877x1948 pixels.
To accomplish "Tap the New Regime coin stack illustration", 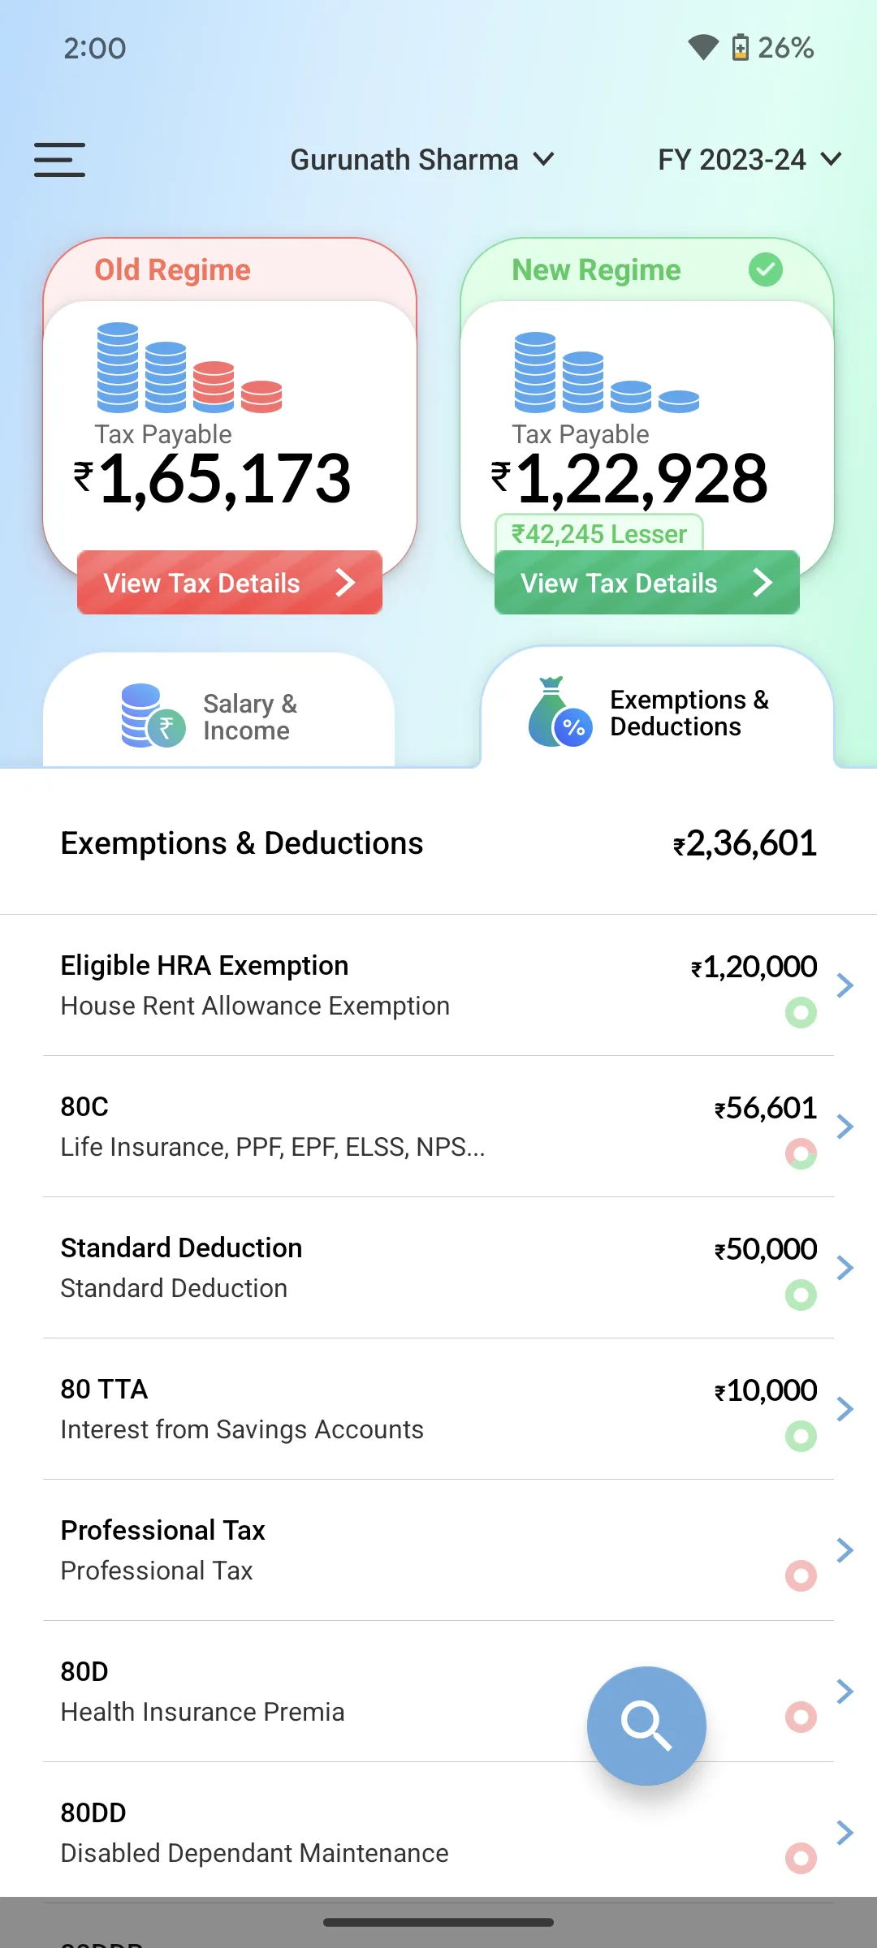I will click(x=607, y=373).
